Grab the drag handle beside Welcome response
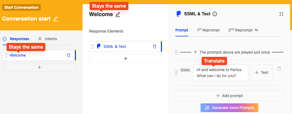This screenshot has width=292, height=114. pos(6,55)
